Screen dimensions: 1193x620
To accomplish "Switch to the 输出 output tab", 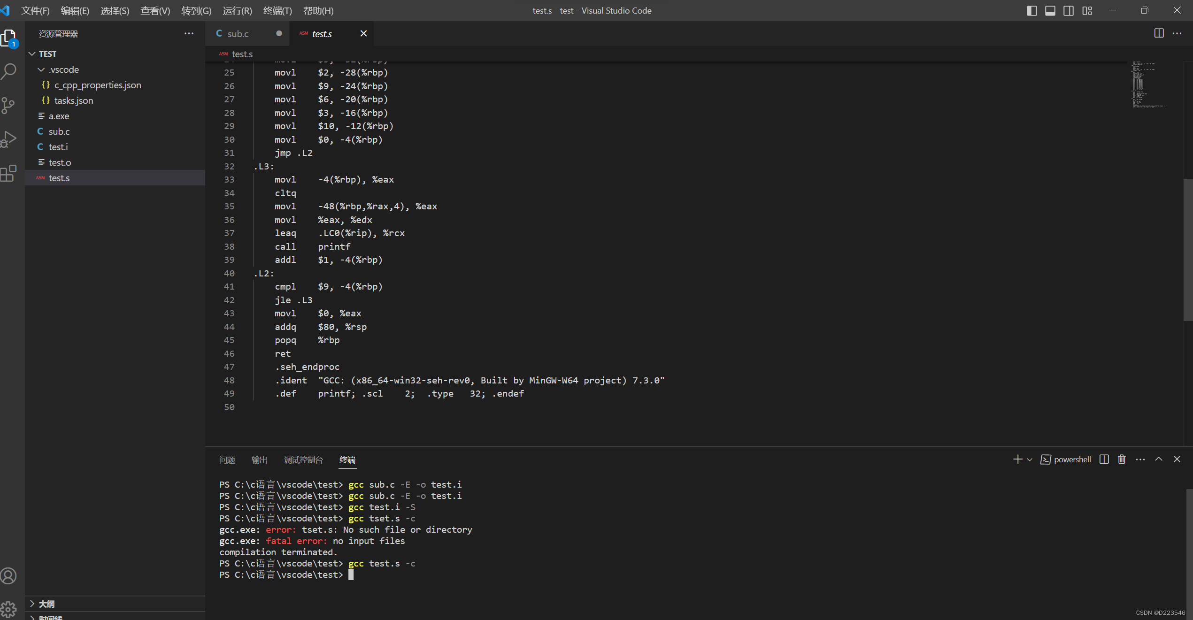I will pos(259,459).
